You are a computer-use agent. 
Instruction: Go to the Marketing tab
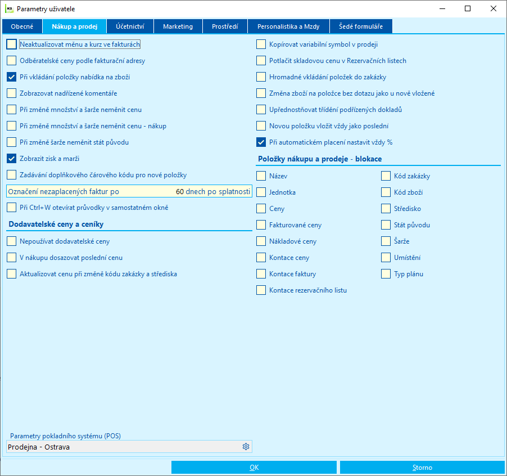pos(178,26)
